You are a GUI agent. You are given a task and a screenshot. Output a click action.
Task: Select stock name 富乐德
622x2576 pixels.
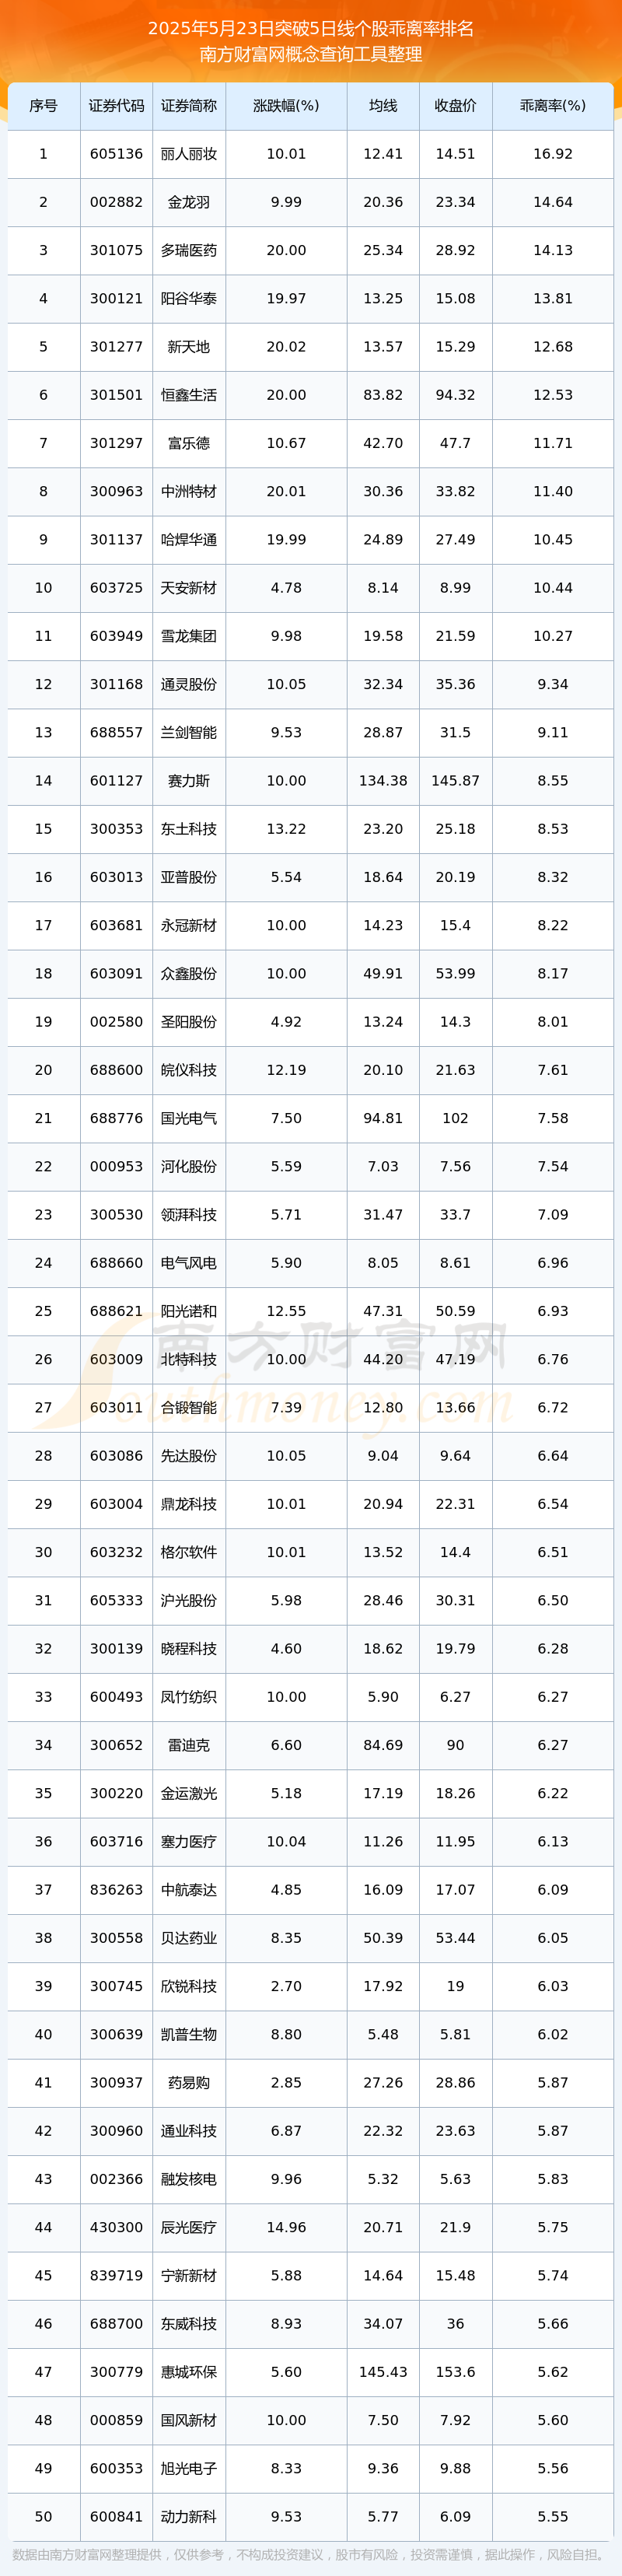click(189, 443)
